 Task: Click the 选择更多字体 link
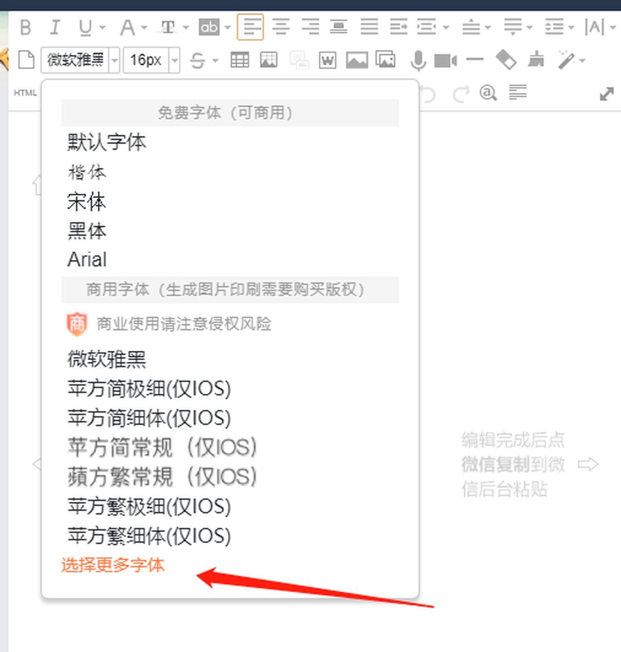pos(113,565)
